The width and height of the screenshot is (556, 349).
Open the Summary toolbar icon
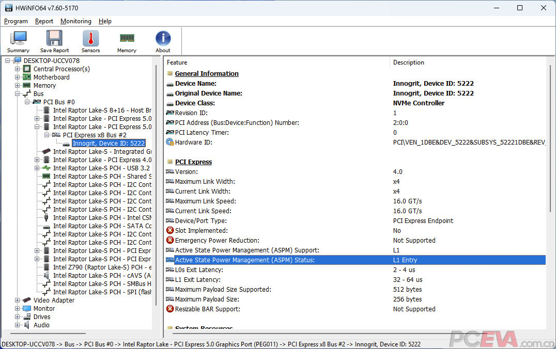click(18, 39)
